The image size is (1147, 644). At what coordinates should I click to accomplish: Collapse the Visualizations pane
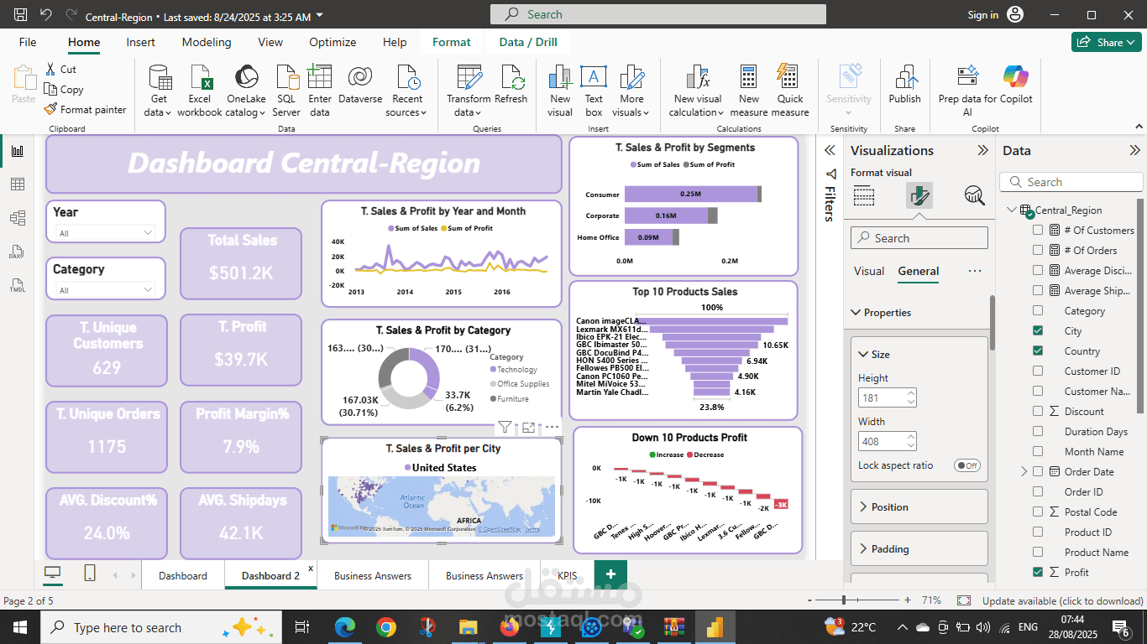click(x=982, y=150)
